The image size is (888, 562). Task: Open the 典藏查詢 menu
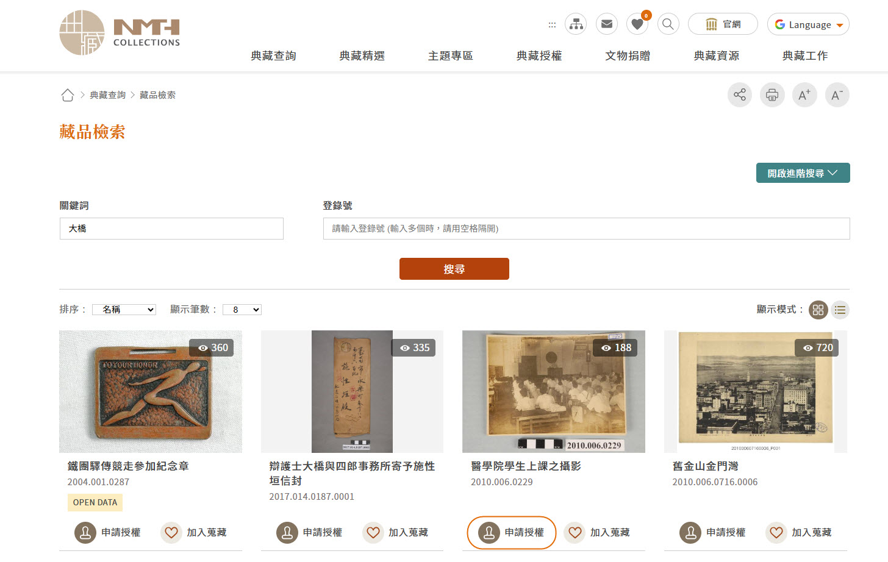point(273,56)
